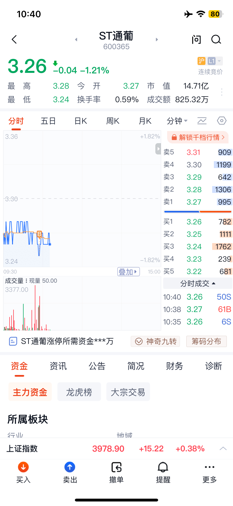Switch to next stock with small right triangle
Image resolution: width=233 pixels, height=506 pixels.
(x=157, y=40)
